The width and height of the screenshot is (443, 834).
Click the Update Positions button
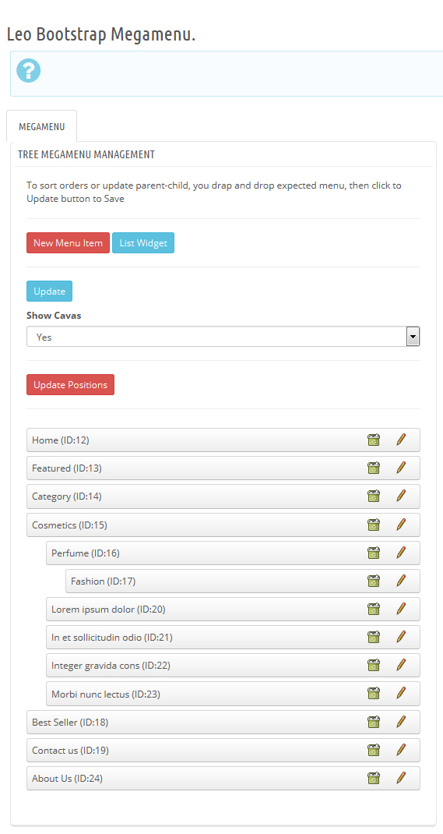[x=70, y=385]
